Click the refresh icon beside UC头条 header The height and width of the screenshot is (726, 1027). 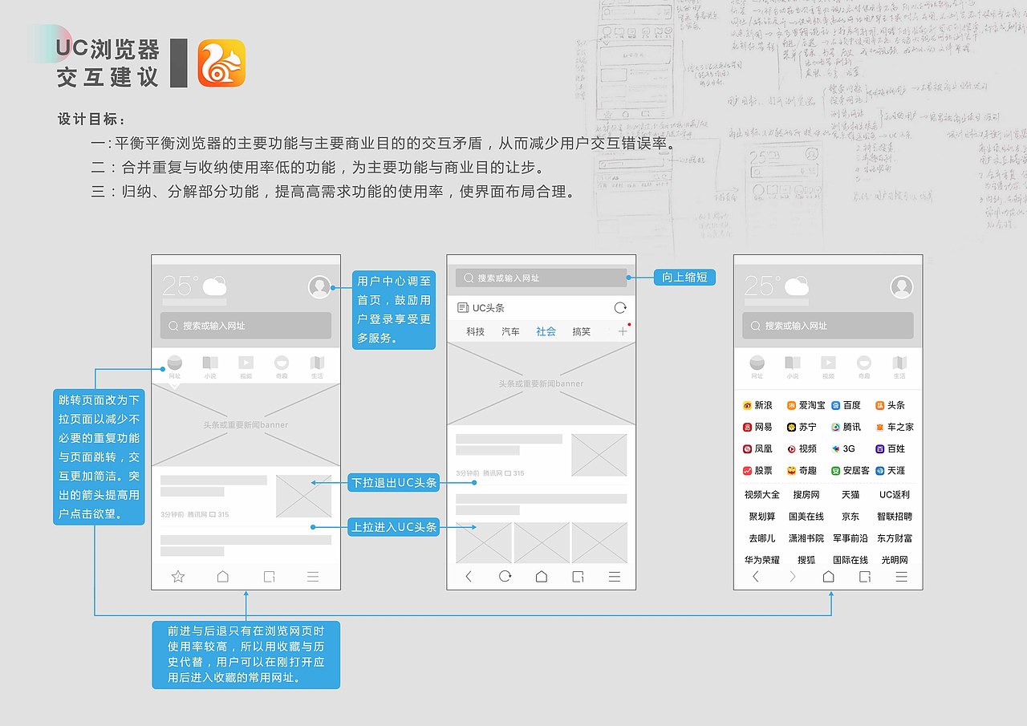click(620, 308)
